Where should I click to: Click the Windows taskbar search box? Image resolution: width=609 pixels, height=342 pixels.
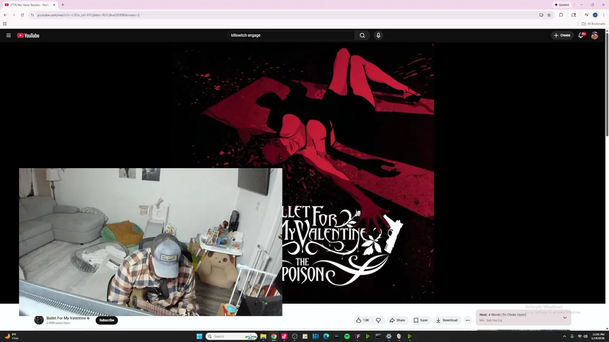(x=232, y=336)
